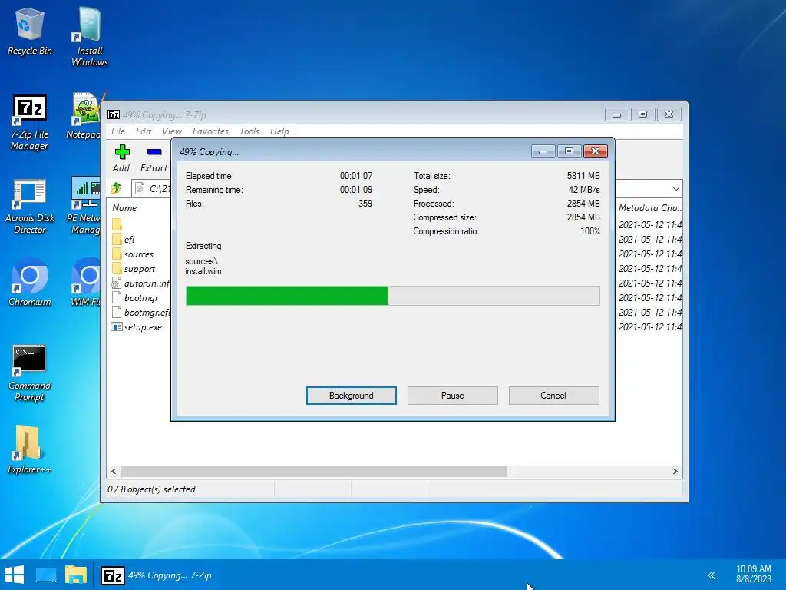Click the blue desktop icon on the taskbar

click(x=45, y=575)
